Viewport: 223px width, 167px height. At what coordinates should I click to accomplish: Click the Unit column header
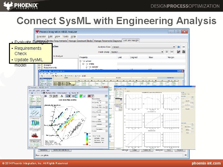[x=123, y=58]
